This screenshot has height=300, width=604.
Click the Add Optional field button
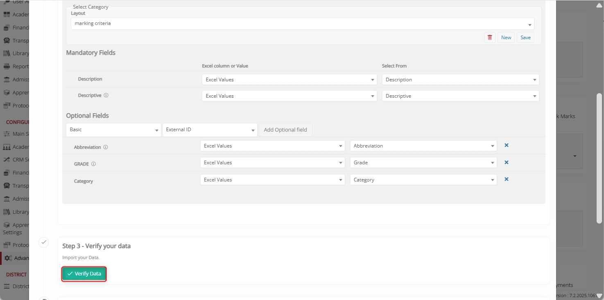pyautogui.click(x=285, y=130)
